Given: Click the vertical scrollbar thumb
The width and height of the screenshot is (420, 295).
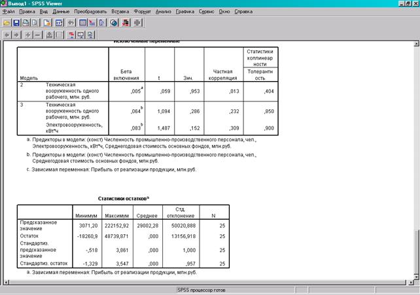Looking at the screenshot, I should pos(417,252).
